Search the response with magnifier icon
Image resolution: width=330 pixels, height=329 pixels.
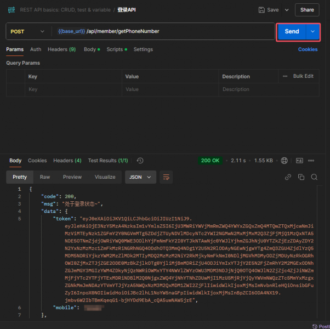coord(314,177)
